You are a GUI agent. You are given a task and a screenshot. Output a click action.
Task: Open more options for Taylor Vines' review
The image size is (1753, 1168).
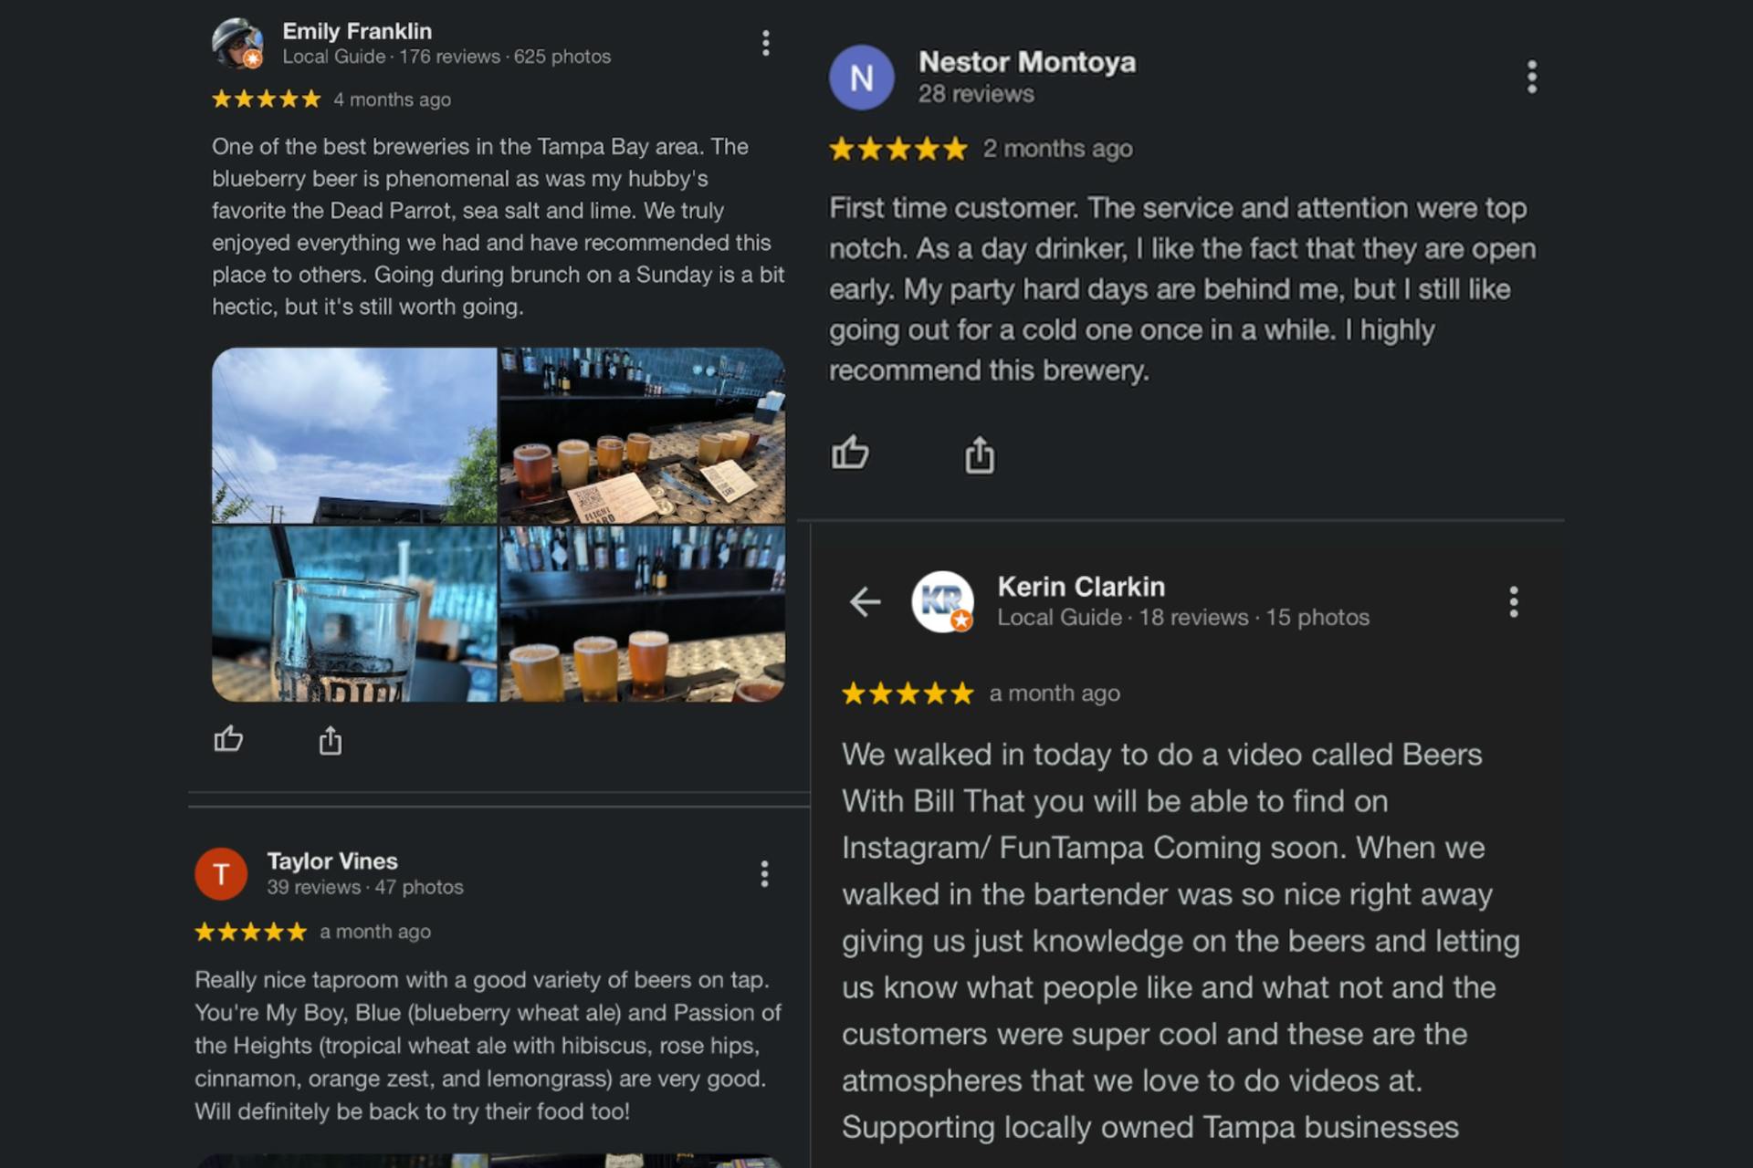click(764, 873)
